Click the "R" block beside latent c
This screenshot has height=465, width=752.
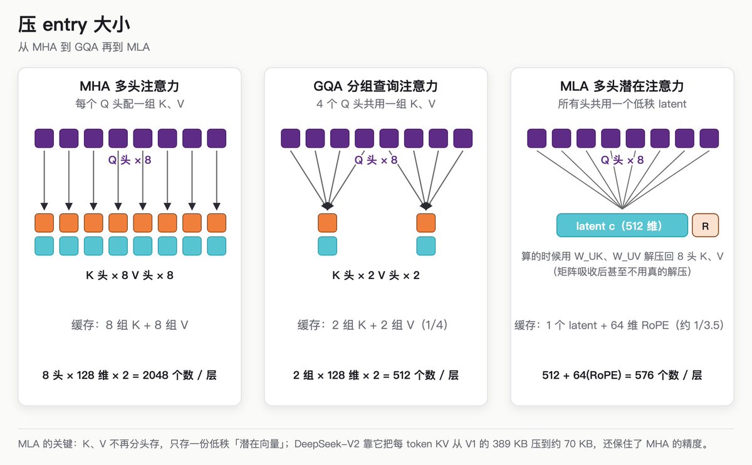705,225
